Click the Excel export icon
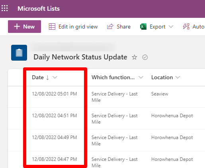The height and width of the screenshot is (168, 205). pos(143,27)
